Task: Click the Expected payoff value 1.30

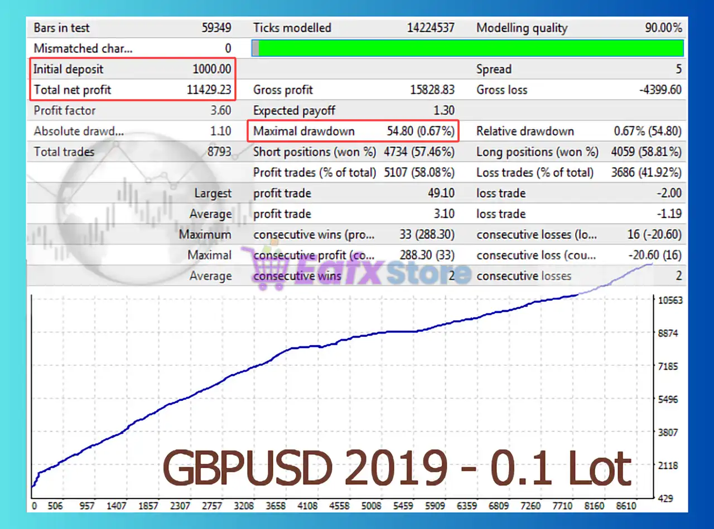Action: [x=443, y=110]
